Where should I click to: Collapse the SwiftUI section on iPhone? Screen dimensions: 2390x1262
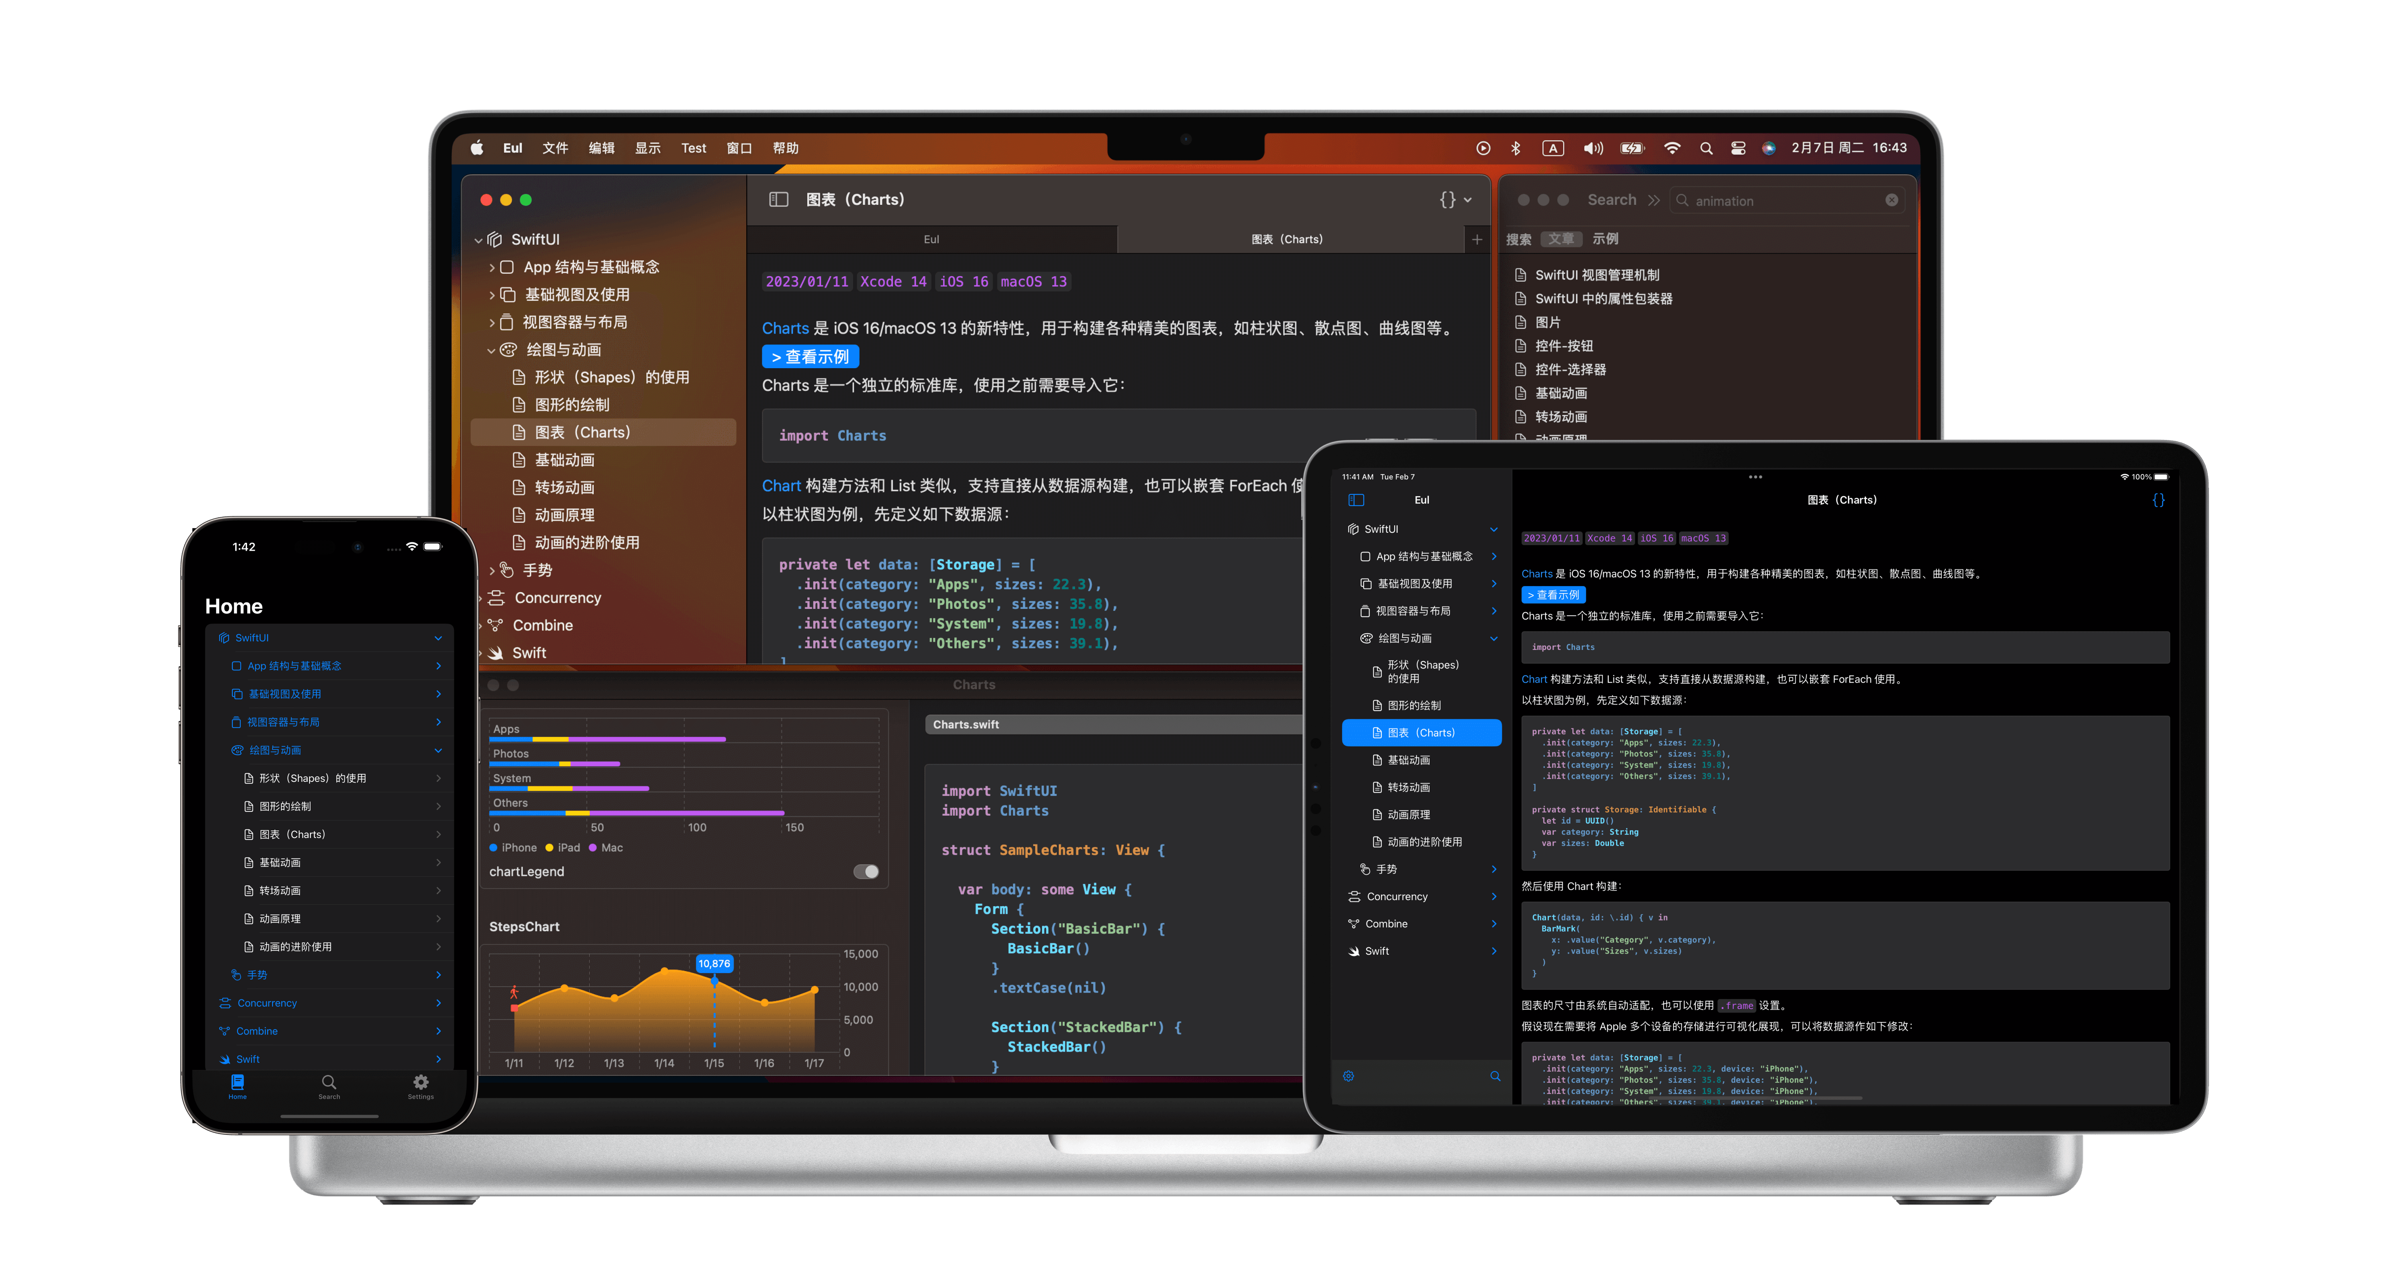(438, 638)
